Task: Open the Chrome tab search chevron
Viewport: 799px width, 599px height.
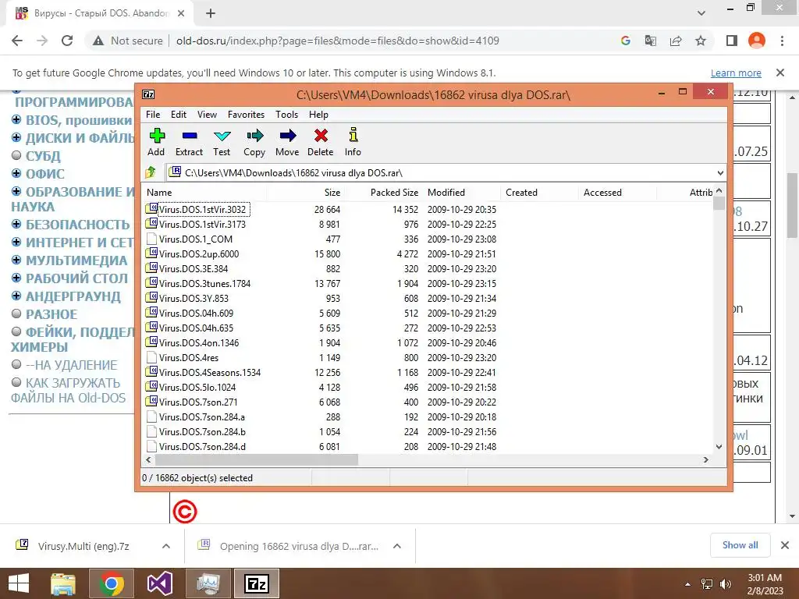Action: click(701, 13)
